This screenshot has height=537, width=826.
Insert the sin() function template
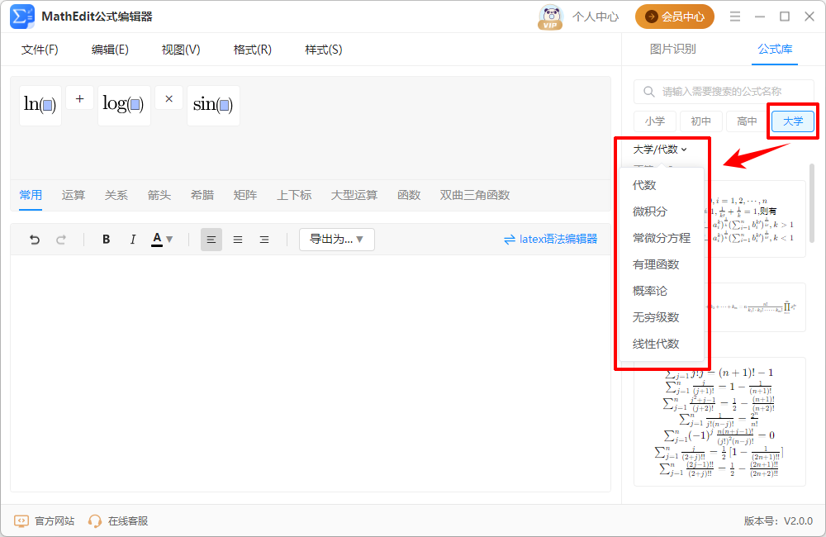[x=213, y=105]
